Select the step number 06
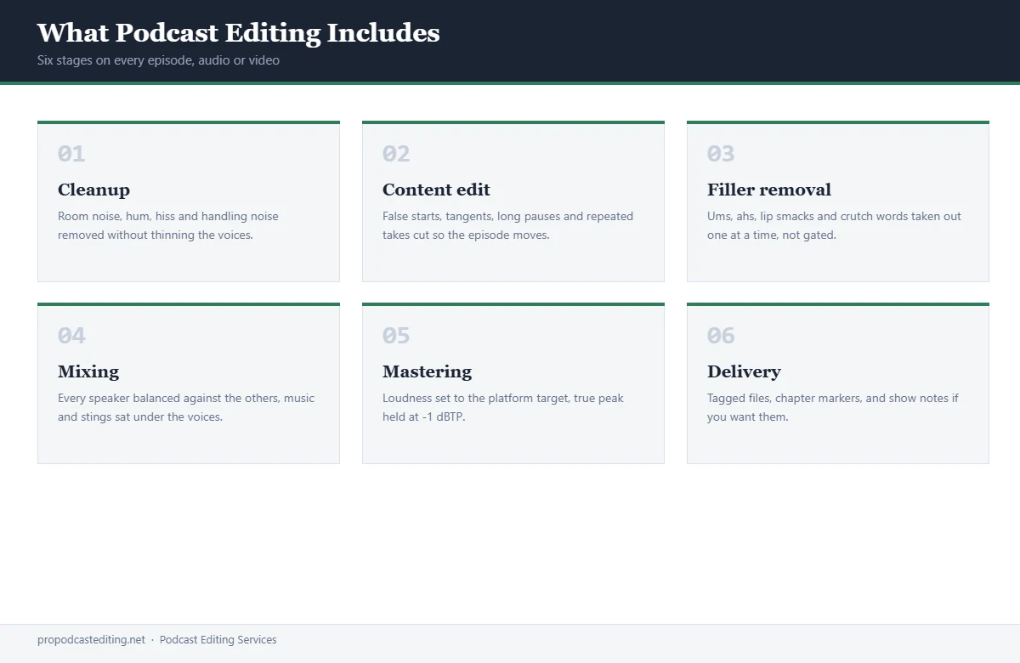This screenshot has height=663, width=1020. click(721, 336)
